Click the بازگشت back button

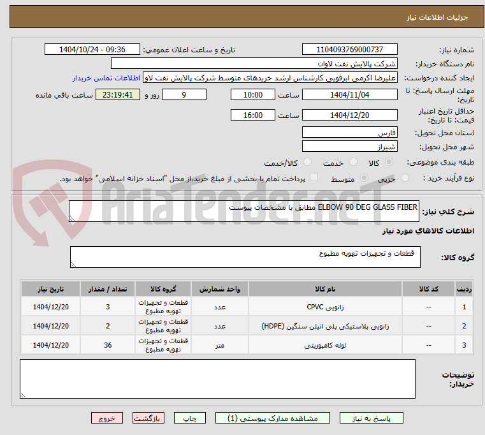coord(148,418)
